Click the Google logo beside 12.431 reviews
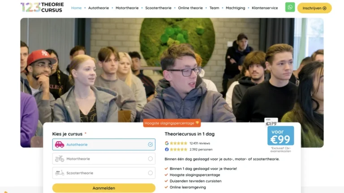Image resolution: width=344 pixels, height=193 pixels. tap(167, 143)
